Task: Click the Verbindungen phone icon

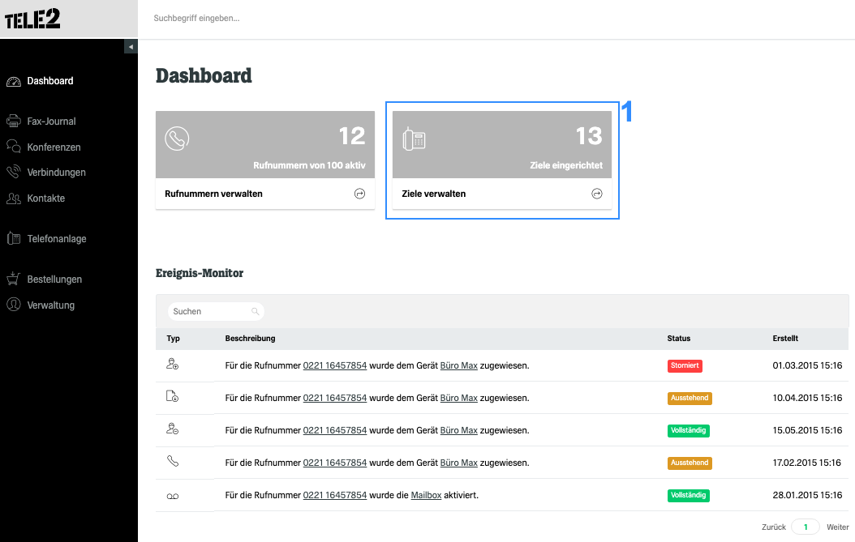Action: (14, 172)
